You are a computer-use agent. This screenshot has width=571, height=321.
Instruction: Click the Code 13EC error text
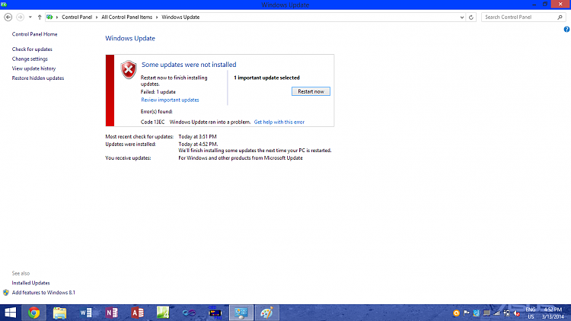pos(152,122)
